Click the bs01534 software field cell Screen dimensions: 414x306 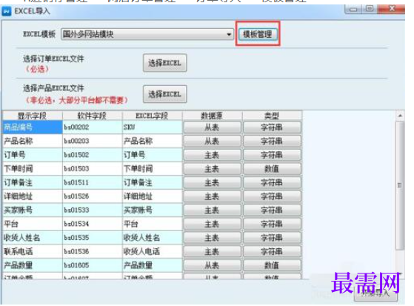tap(93, 224)
